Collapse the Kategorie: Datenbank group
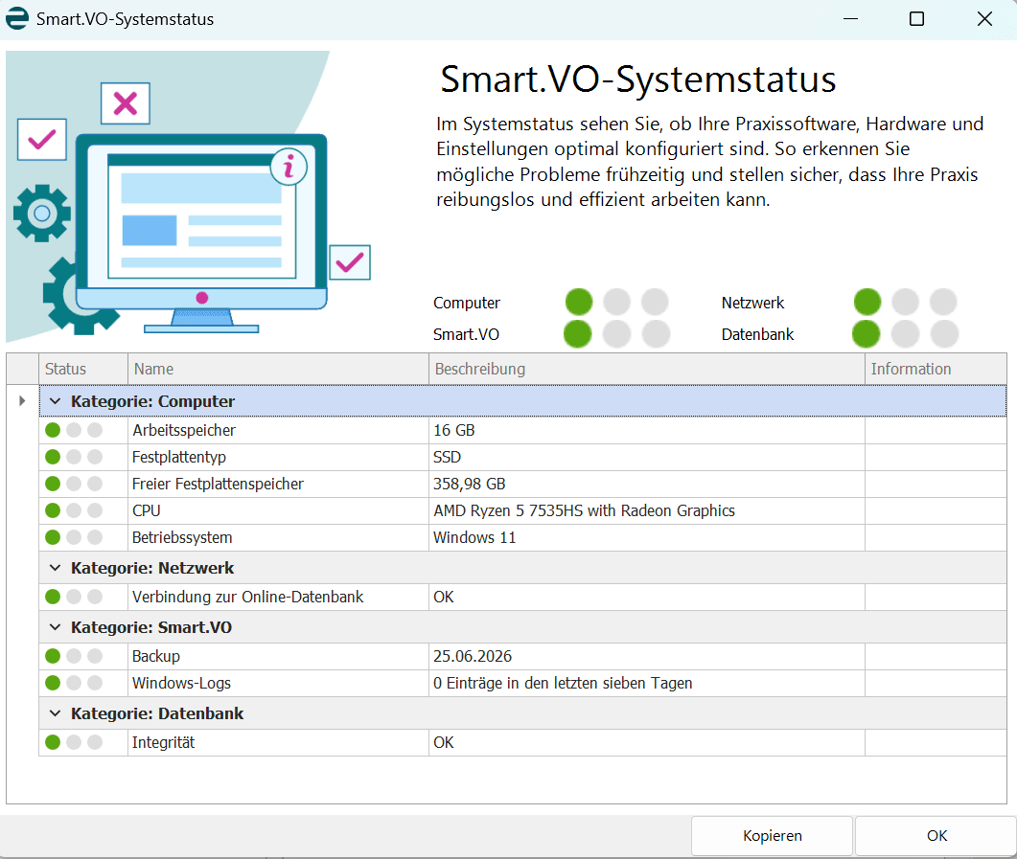The image size is (1017, 859). tap(56, 713)
